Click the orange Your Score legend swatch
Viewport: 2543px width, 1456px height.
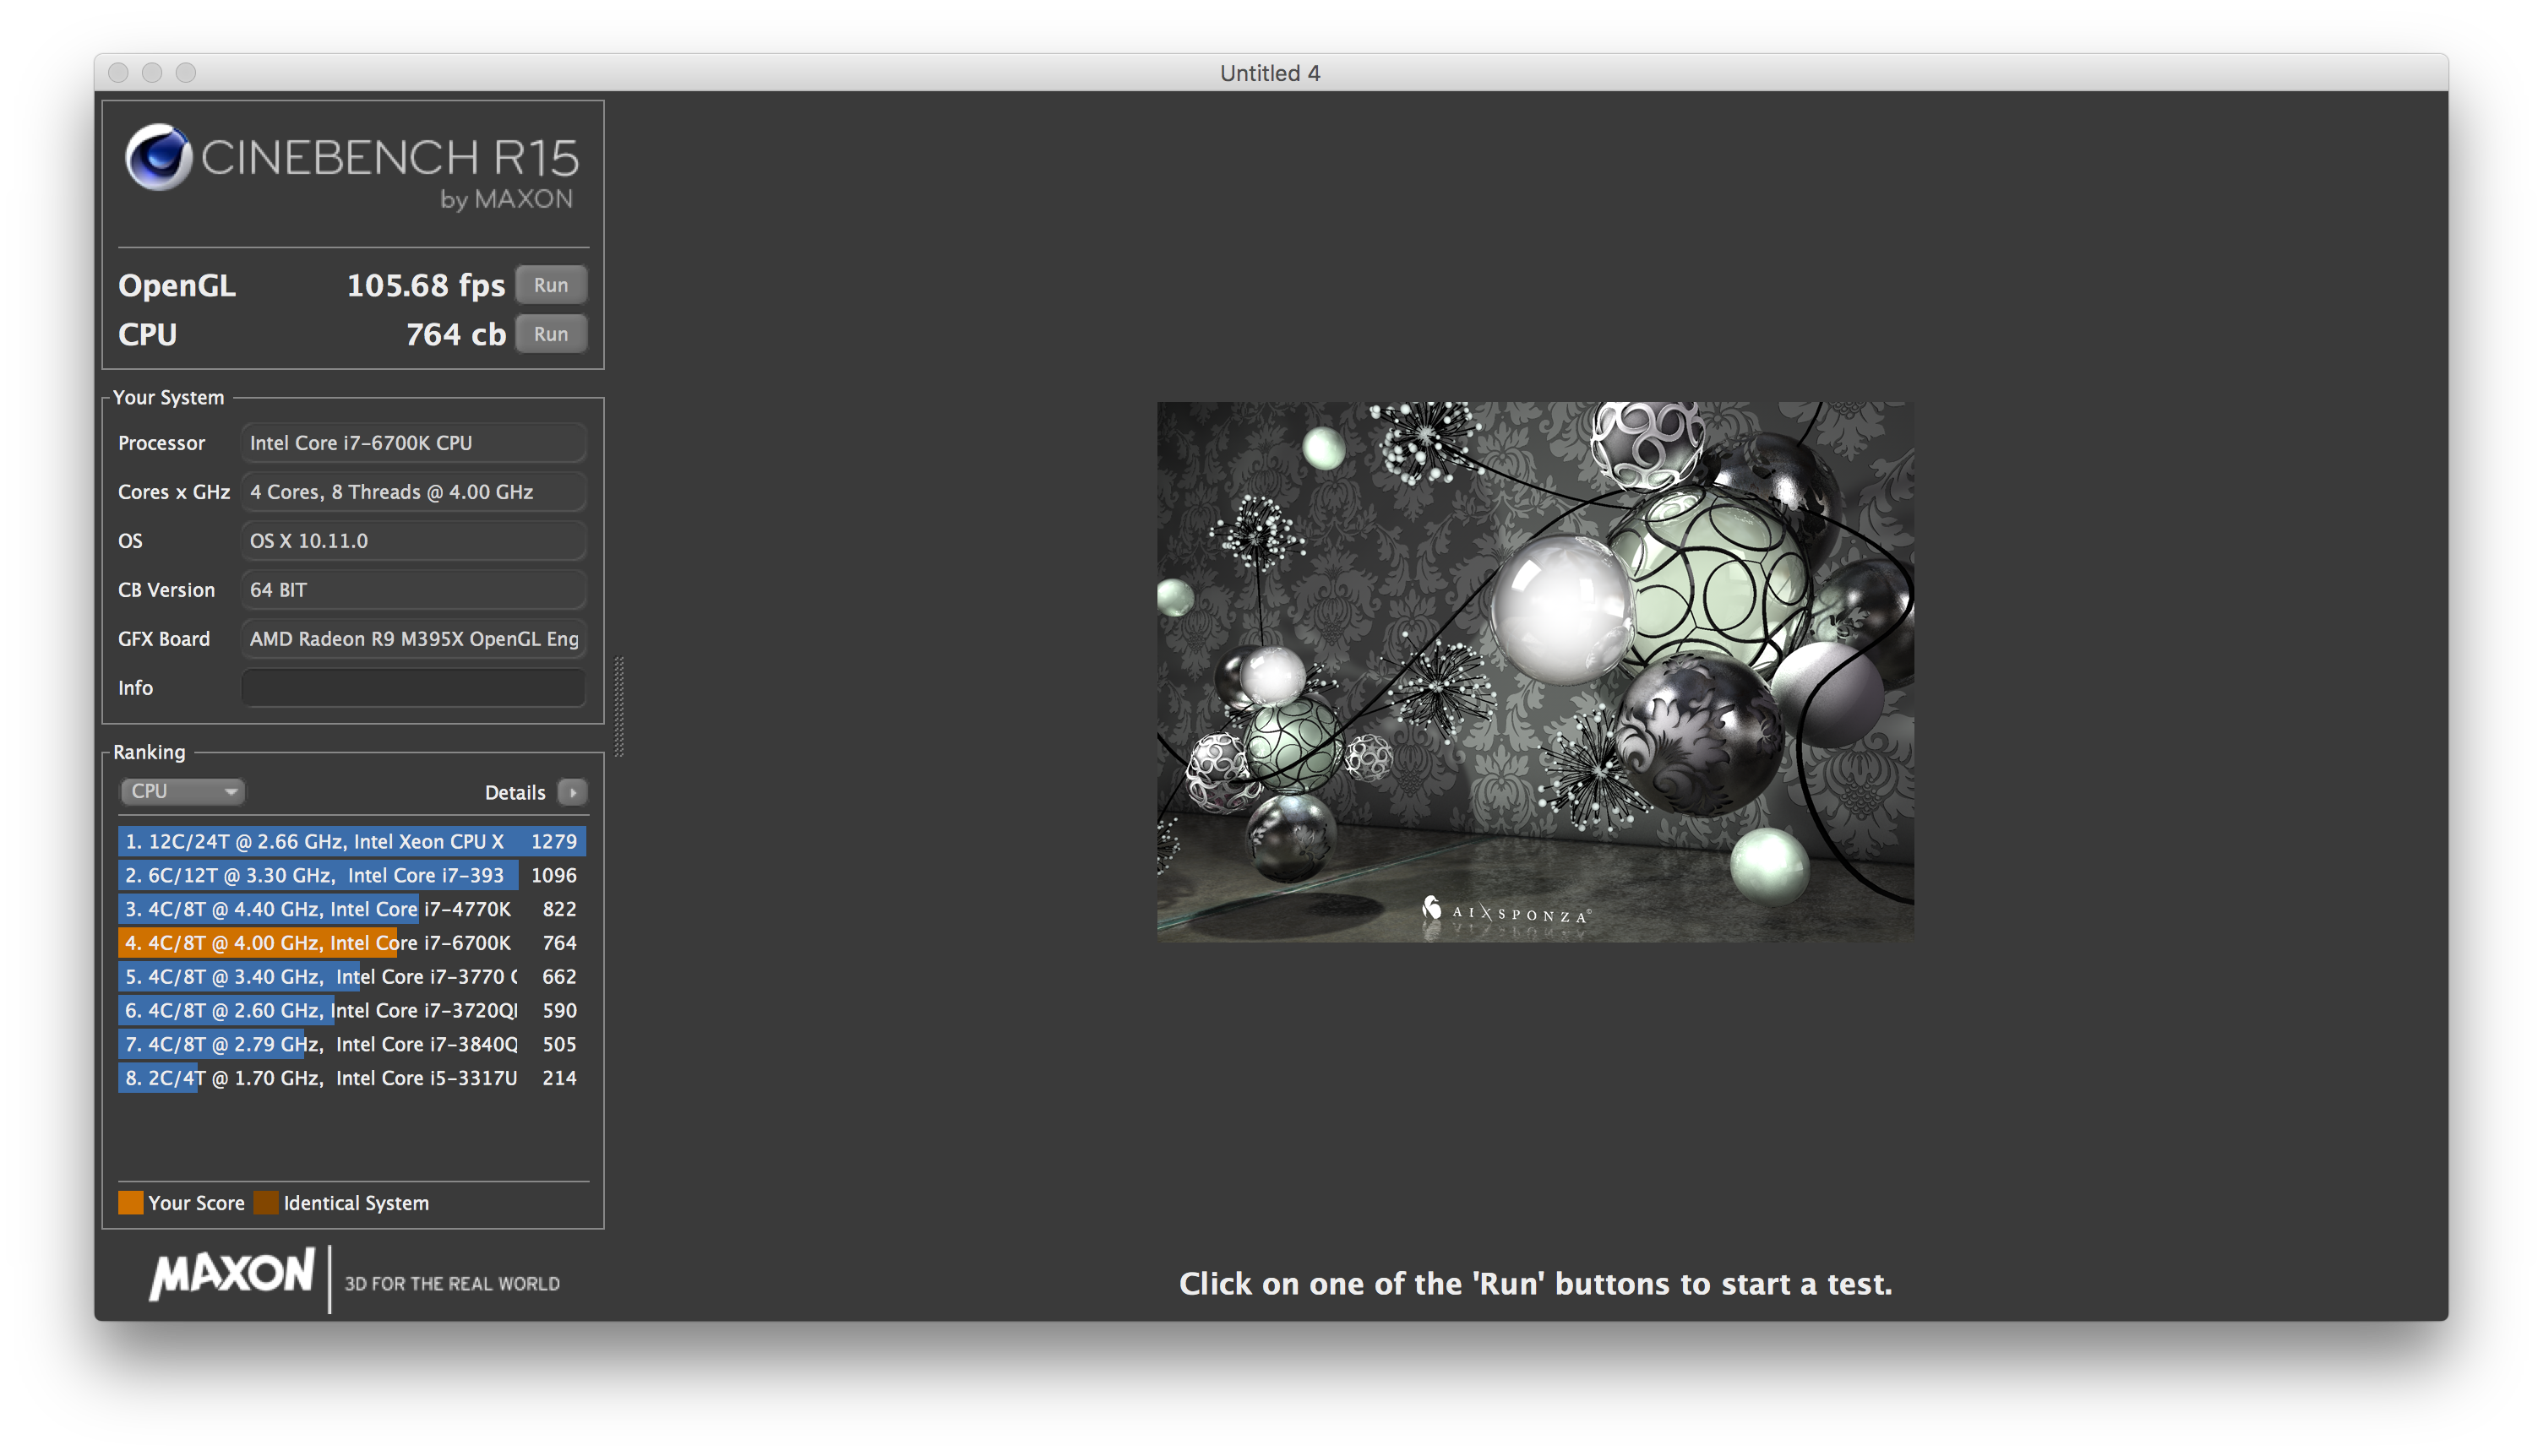tap(130, 1203)
